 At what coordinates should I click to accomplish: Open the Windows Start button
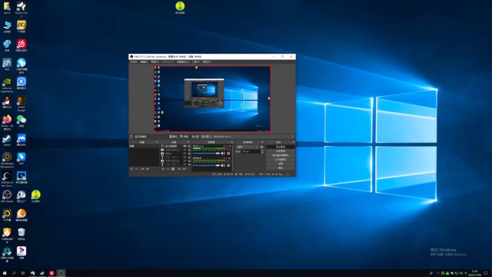tap(4, 273)
